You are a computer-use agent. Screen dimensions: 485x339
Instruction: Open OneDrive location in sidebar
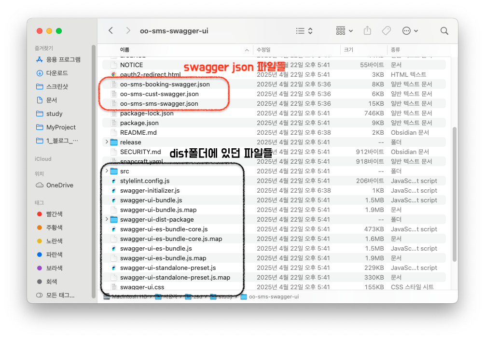click(x=55, y=185)
